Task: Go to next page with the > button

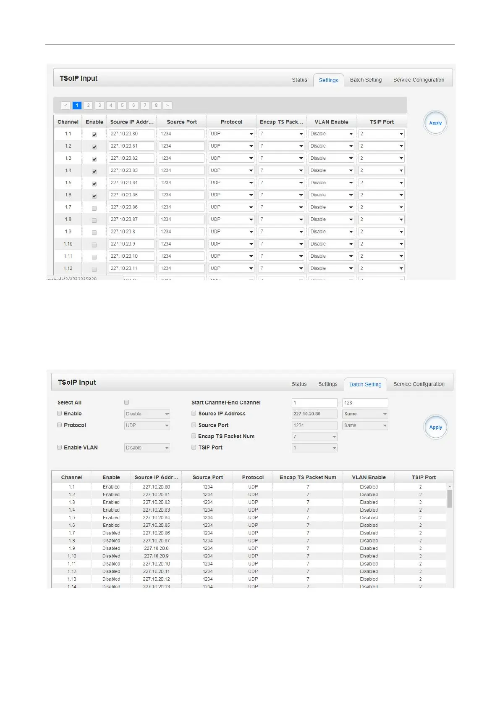Action: pyautogui.click(x=168, y=106)
